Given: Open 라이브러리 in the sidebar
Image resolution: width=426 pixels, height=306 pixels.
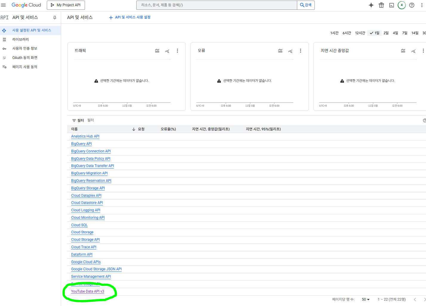Looking at the screenshot, I should coord(30,39).
